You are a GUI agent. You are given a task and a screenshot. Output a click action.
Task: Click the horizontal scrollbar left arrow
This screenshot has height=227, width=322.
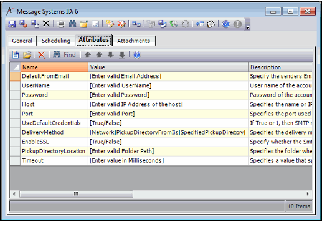pos(14,194)
